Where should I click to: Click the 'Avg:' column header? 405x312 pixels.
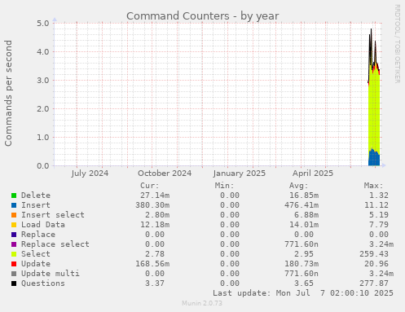[299, 186]
